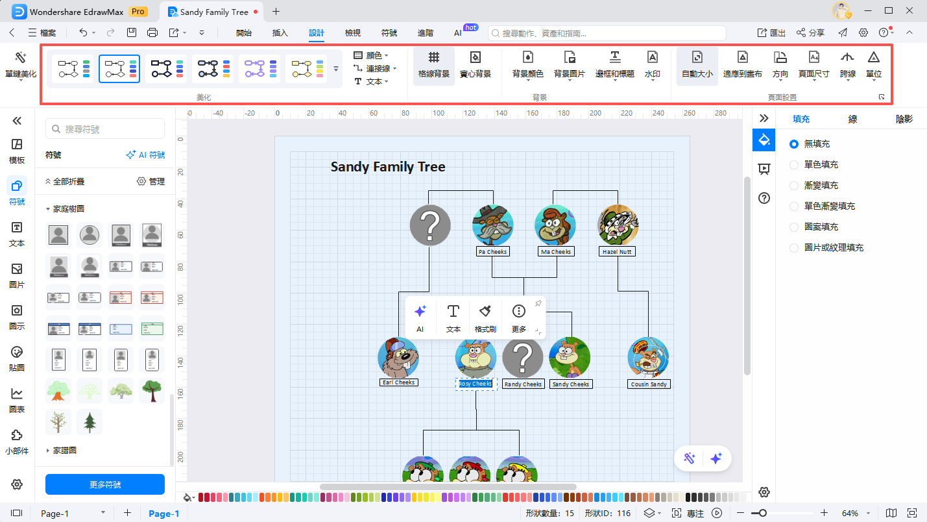Open the Templates (模板) sidebar panel
This screenshot has width=927, height=522.
pyautogui.click(x=17, y=151)
